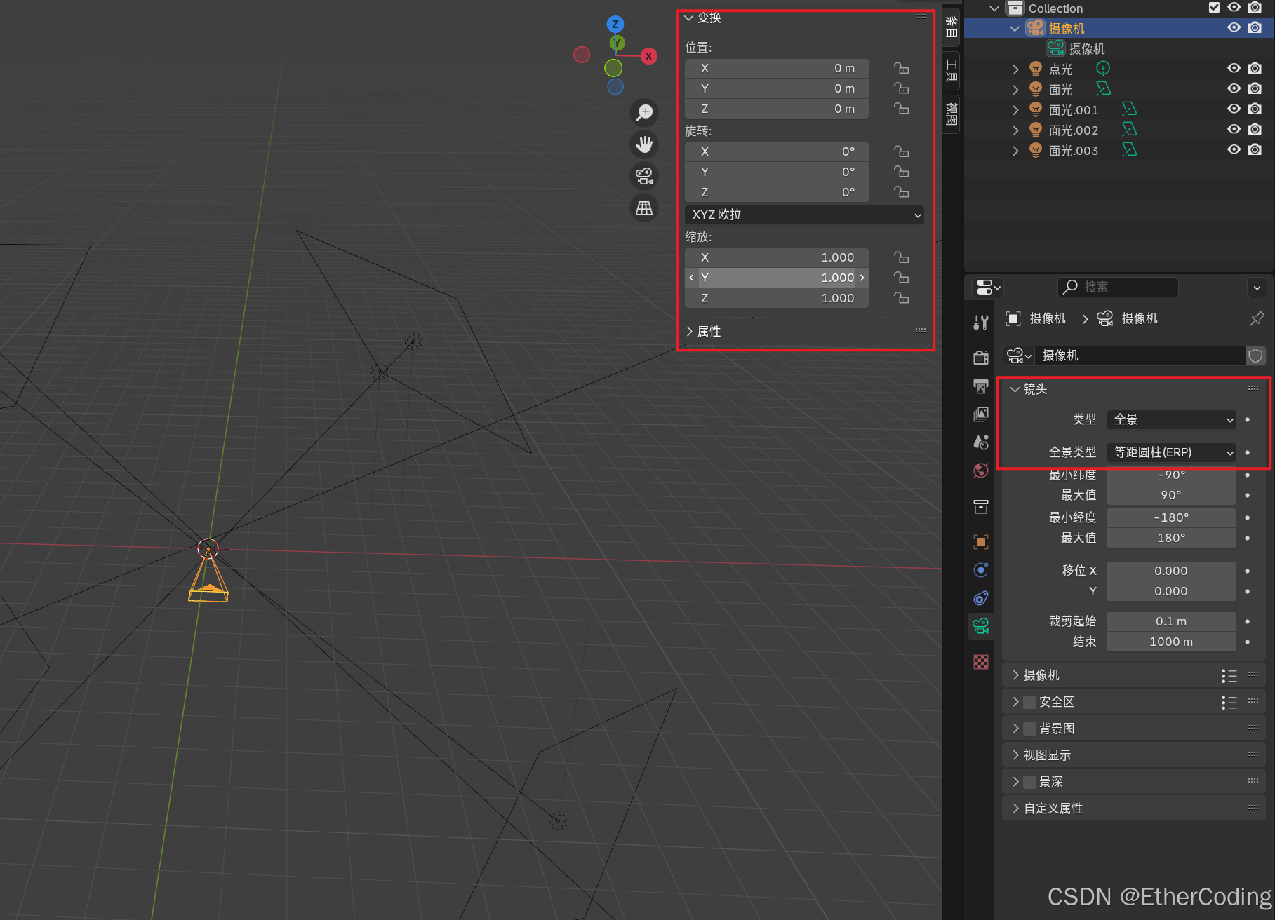Click the viewport zoom magnifier icon
This screenshot has height=920, width=1275.
click(x=644, y=112)
